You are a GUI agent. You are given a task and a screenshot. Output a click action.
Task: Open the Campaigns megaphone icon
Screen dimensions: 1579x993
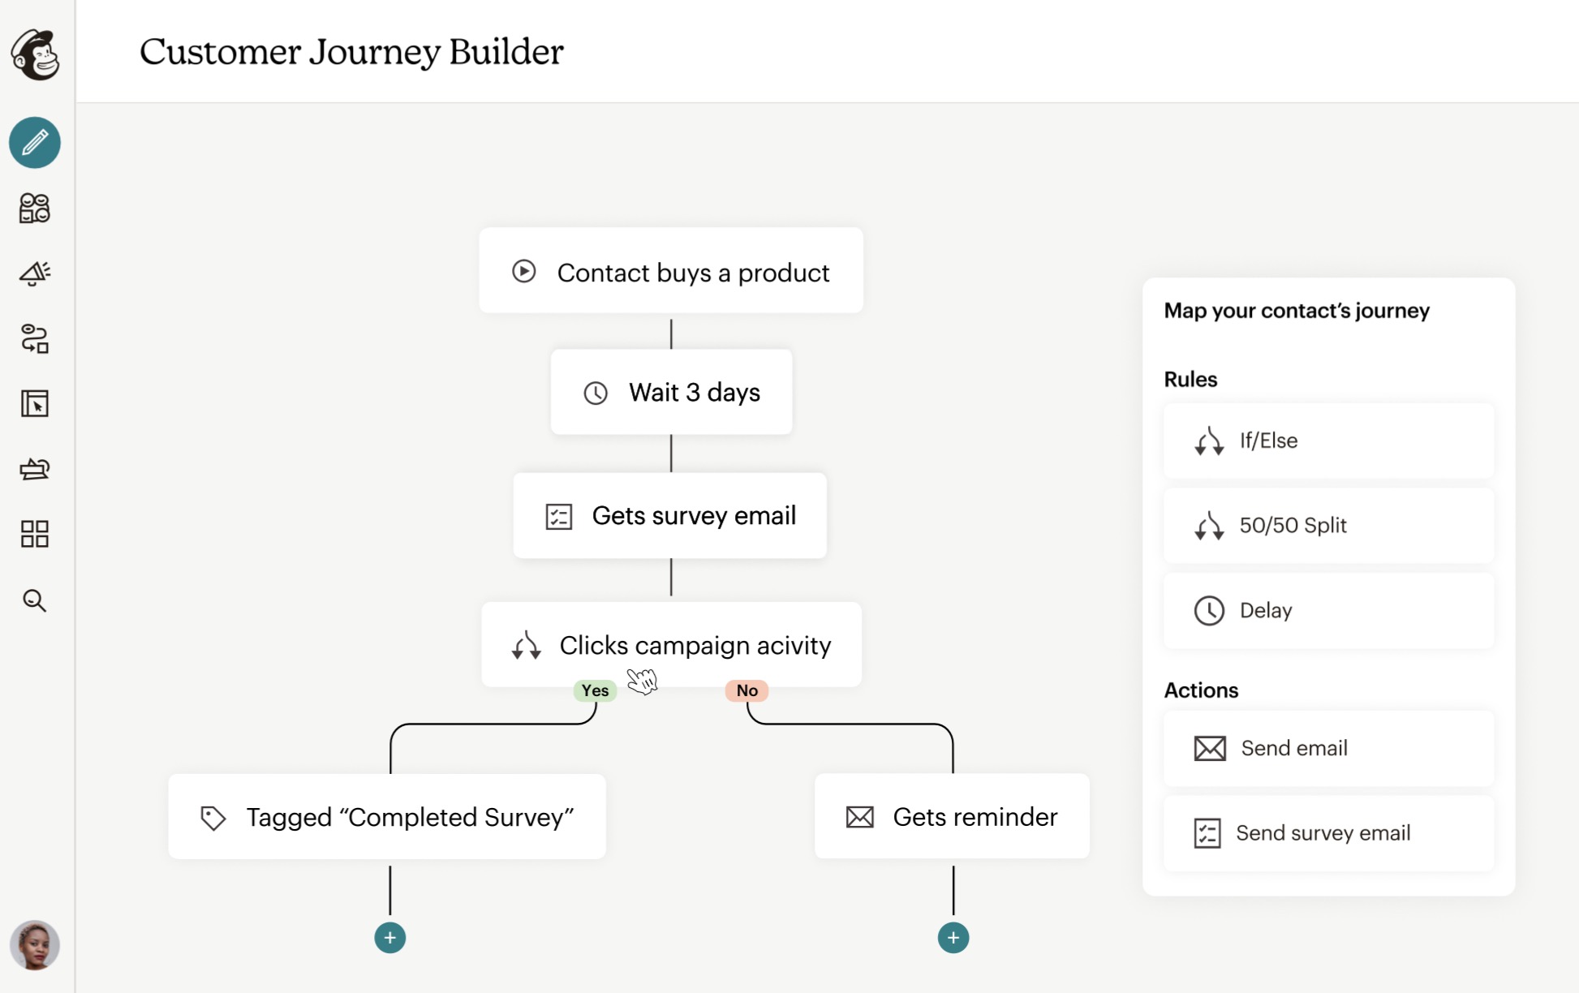pyautogui.click(x=35, y=273)
